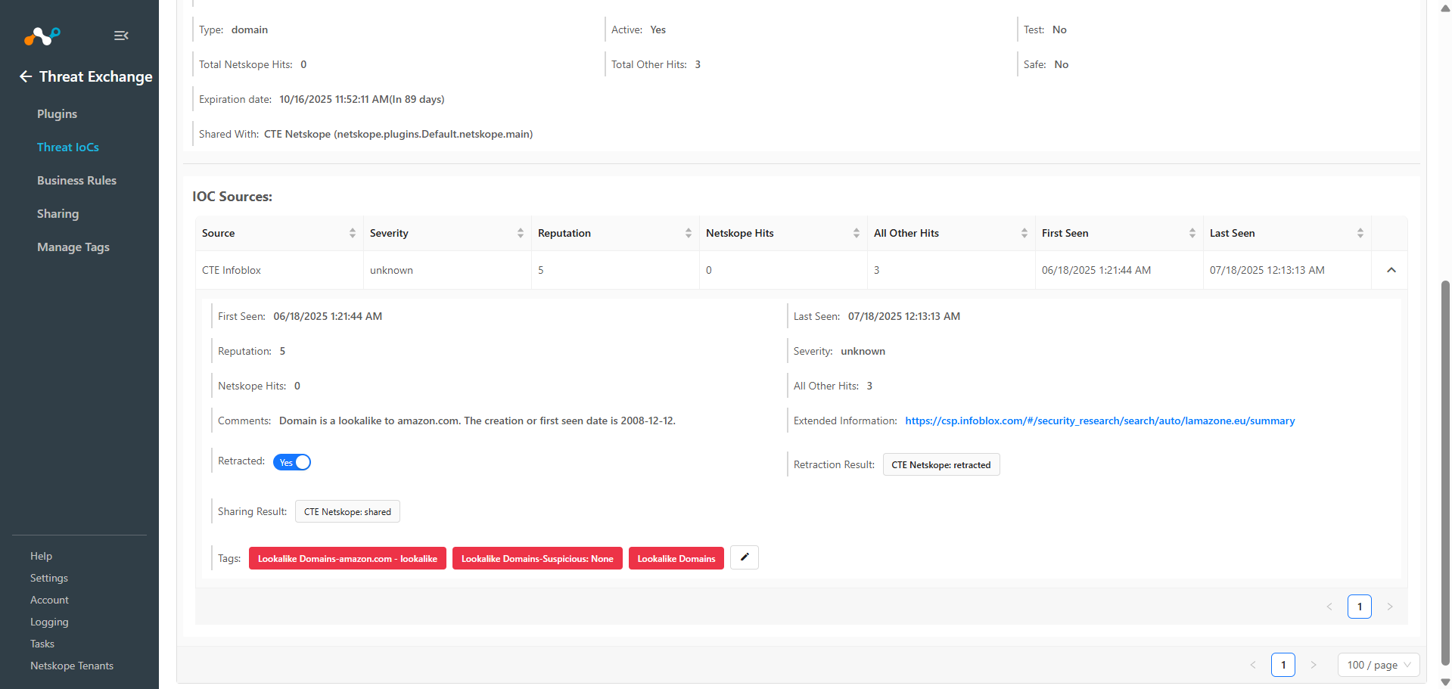Open Plugins in sidebar

[x=57, y=113]
